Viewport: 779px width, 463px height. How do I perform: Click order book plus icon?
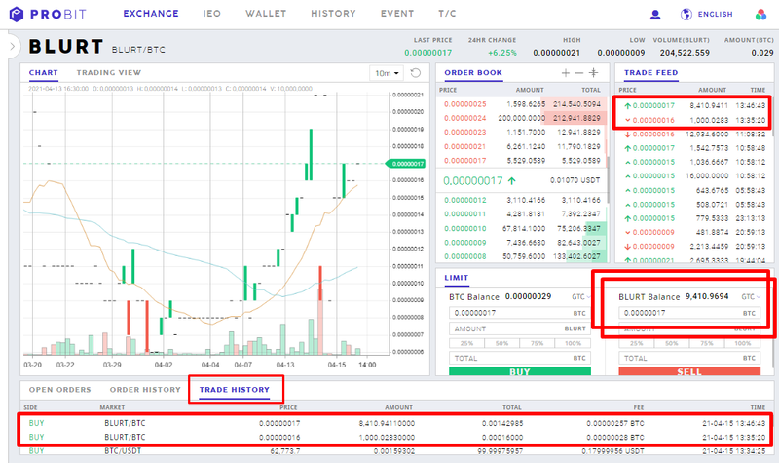tap(566, 72)
